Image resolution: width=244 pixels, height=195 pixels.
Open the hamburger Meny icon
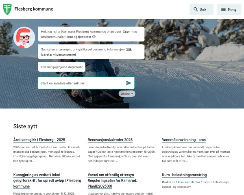tap(223, 9)
